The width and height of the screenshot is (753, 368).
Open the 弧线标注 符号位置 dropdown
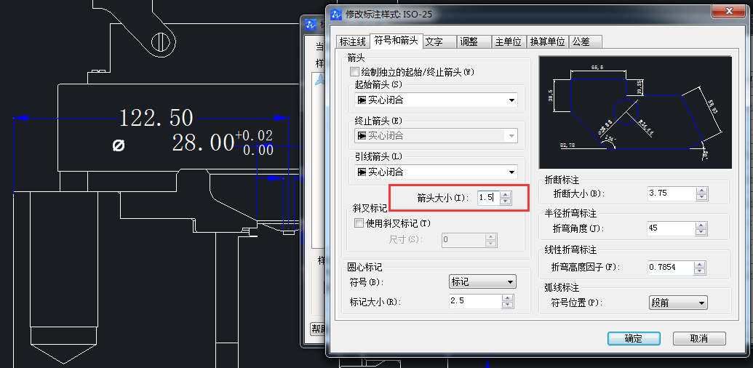point(678,303)
